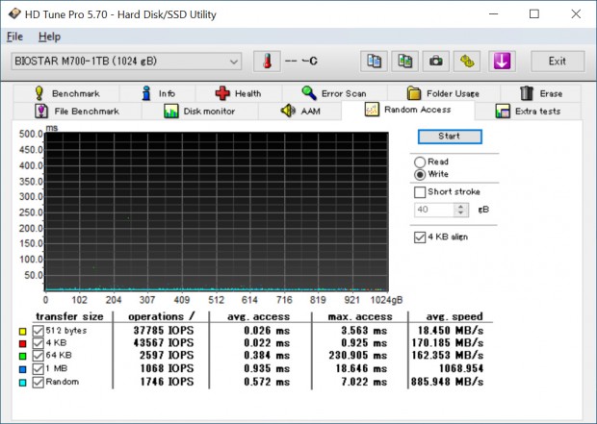
Task: Select the Write radio button
Action: [420, 175]
